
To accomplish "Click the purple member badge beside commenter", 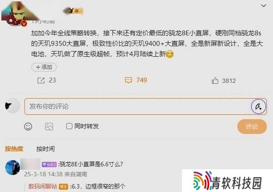I will 49,164.
